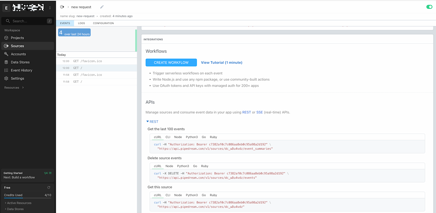The width and height of the screenshot is (436, 213).
Task: Open Accounts key icon in sidebar
Action: pos(6,54)
